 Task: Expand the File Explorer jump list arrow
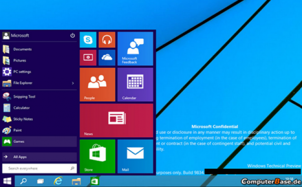73,83
